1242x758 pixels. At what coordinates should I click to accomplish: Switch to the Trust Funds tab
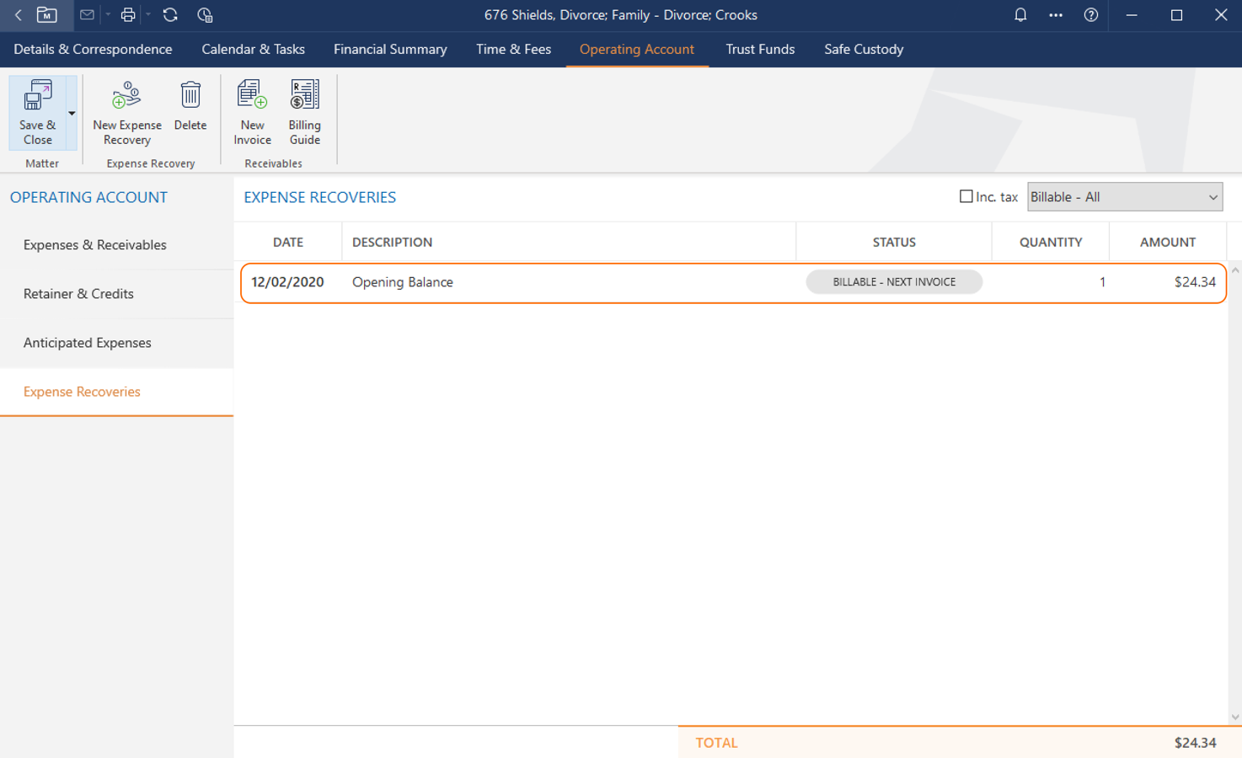click(760, 49)
